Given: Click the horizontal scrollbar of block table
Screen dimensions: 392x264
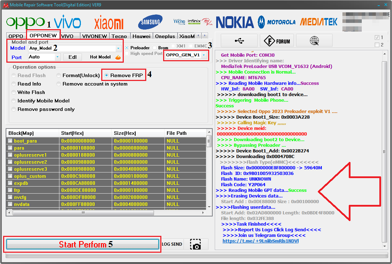Looking at the screenshot, I should (x=83, y=213).
